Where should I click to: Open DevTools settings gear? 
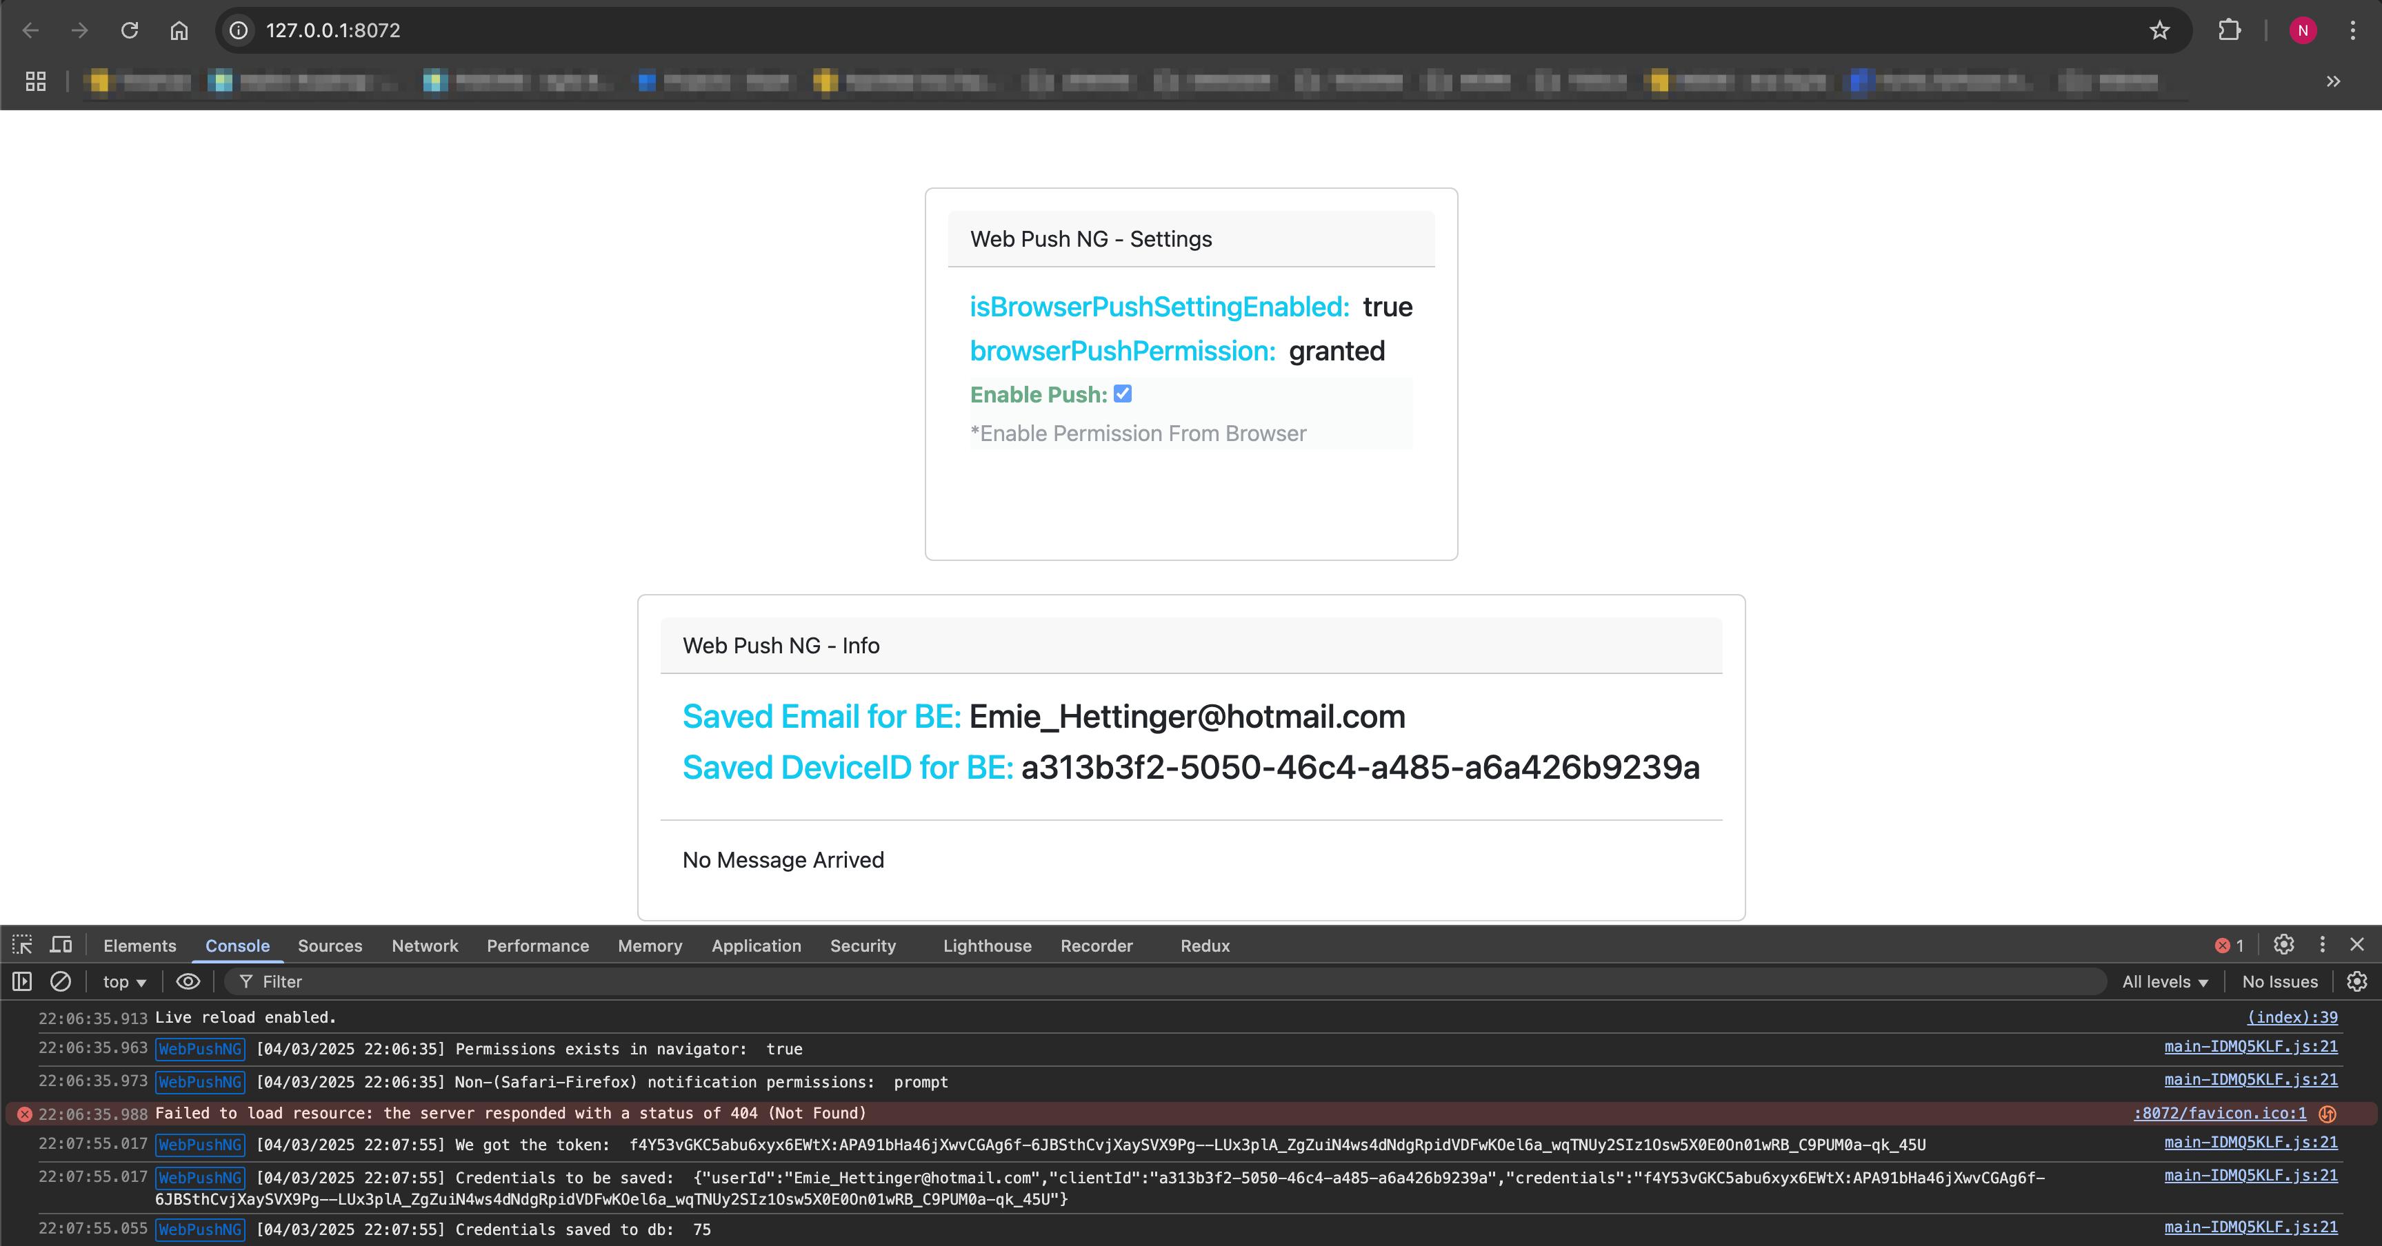click(2284, 945)
